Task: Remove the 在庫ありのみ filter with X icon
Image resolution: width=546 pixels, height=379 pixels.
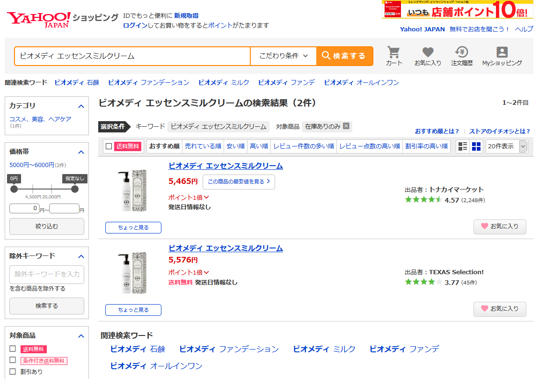Action: point(346,126)
